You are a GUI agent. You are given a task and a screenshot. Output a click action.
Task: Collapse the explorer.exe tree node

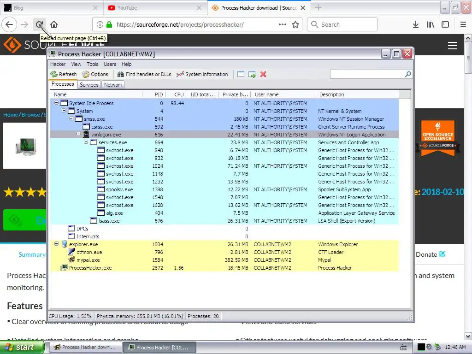tap(56, 244)
